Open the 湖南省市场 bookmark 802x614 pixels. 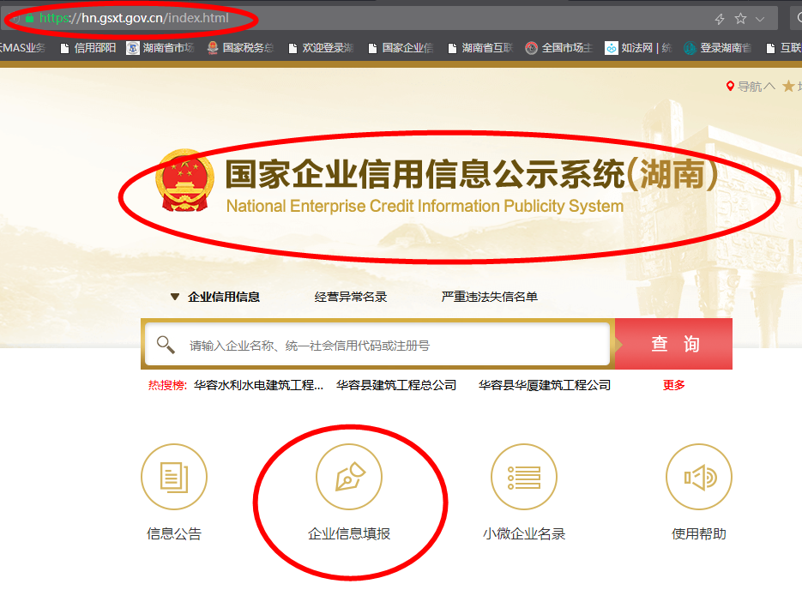click(x=160, y=48)
